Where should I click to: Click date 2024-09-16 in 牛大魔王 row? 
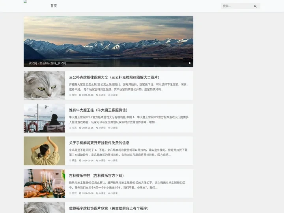coord(88,128)
